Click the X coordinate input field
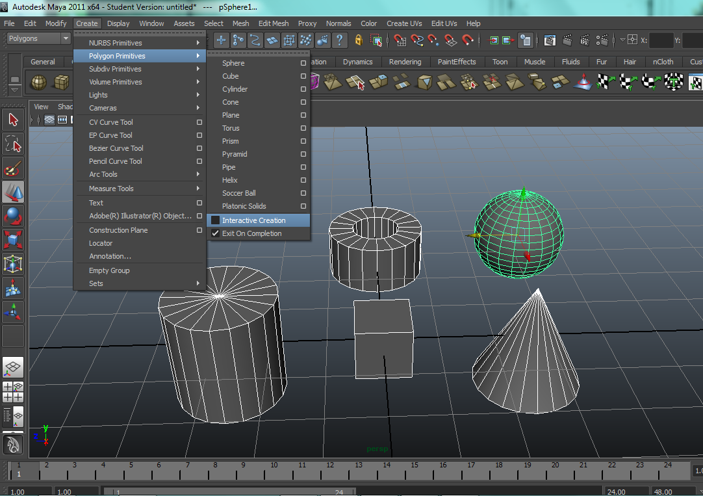Screen dimensions: 703x496 tap(661, 40)
